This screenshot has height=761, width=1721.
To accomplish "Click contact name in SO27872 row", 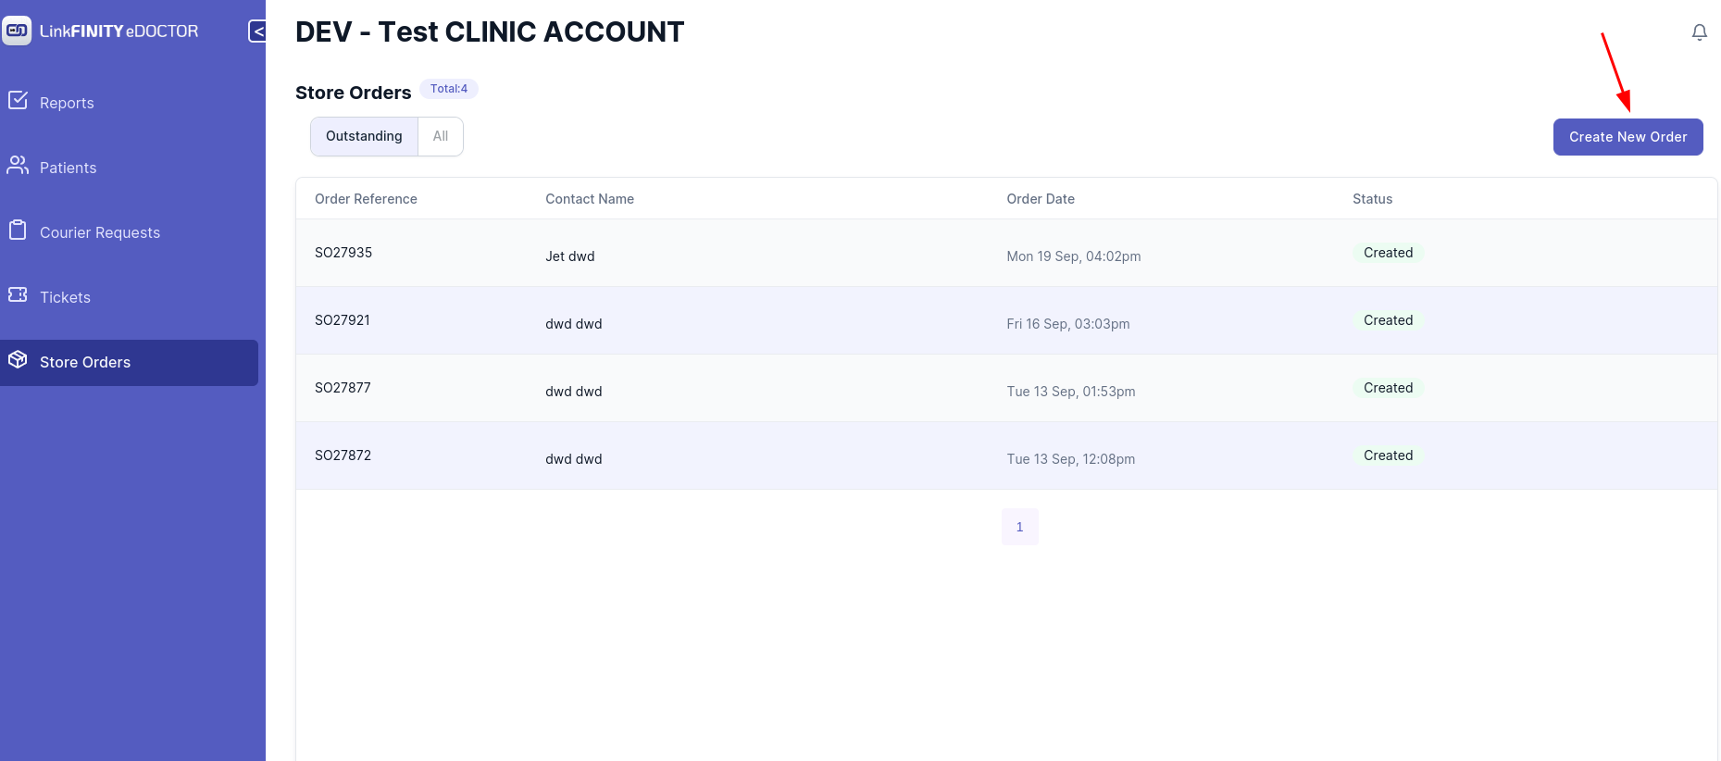I will (574, 459).
